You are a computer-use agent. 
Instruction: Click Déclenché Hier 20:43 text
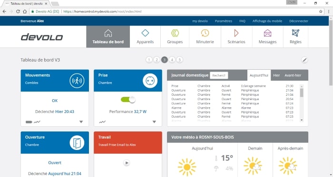[55, 112]
